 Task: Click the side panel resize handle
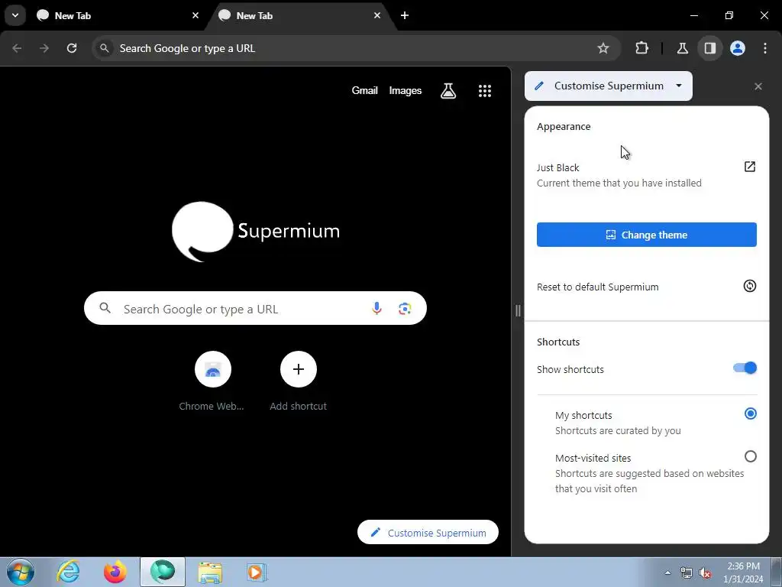point(518,310)
